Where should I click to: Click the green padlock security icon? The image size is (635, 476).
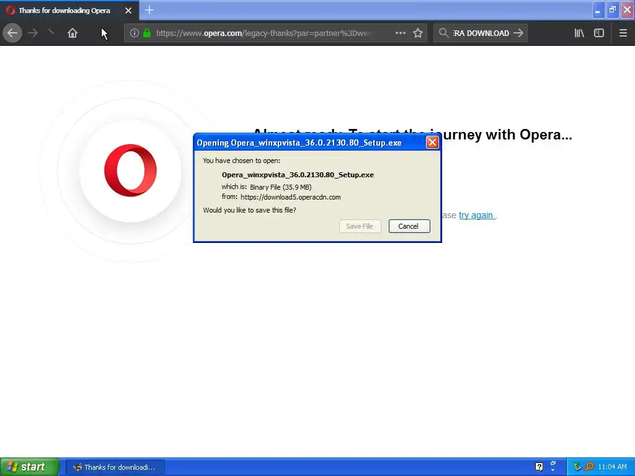tap(147, 33)
